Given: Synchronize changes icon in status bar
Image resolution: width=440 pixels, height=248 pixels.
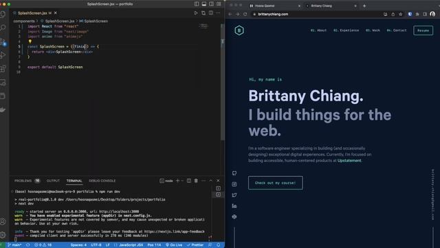Looking at the screenshot, I should point(28,245).
